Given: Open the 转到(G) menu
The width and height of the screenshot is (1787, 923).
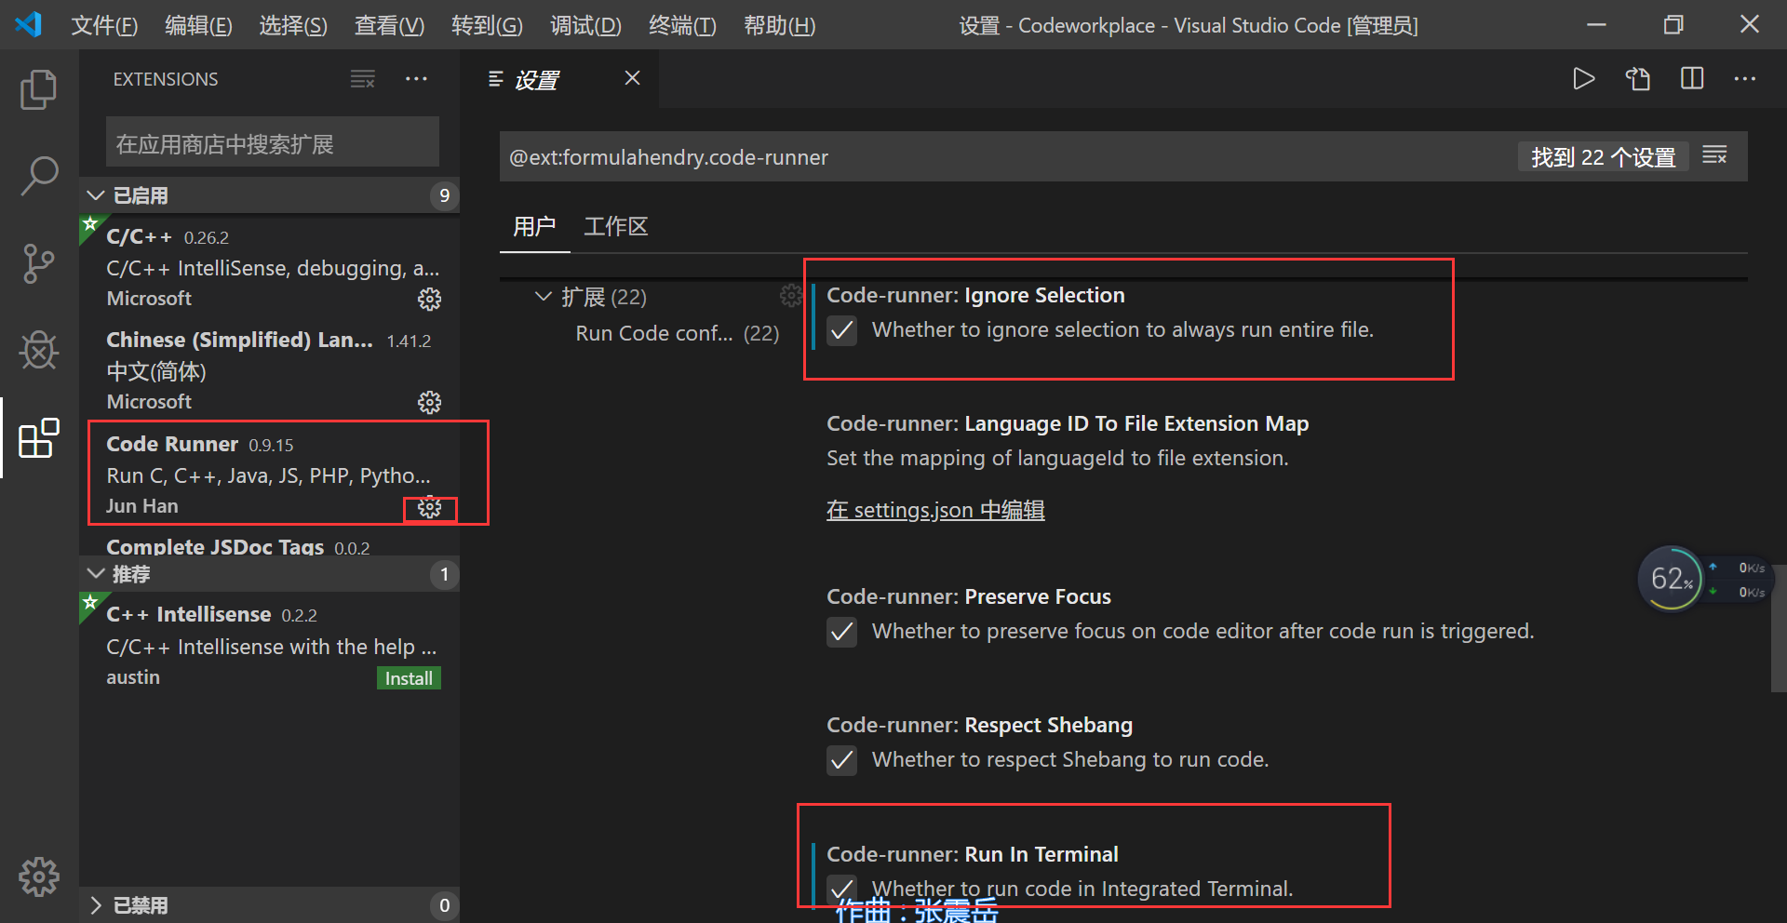Looking at the screenshot, I should (487, 25).
